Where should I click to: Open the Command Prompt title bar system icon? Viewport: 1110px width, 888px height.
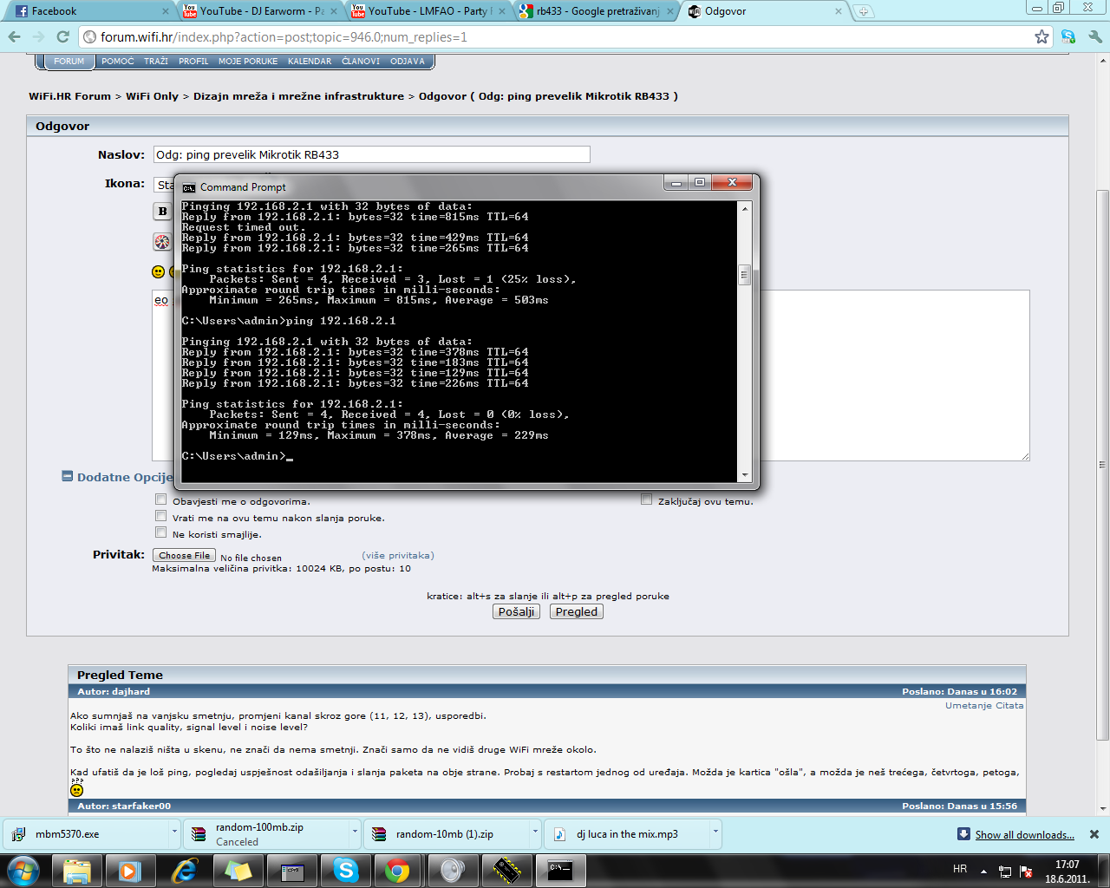click(189, 187)
